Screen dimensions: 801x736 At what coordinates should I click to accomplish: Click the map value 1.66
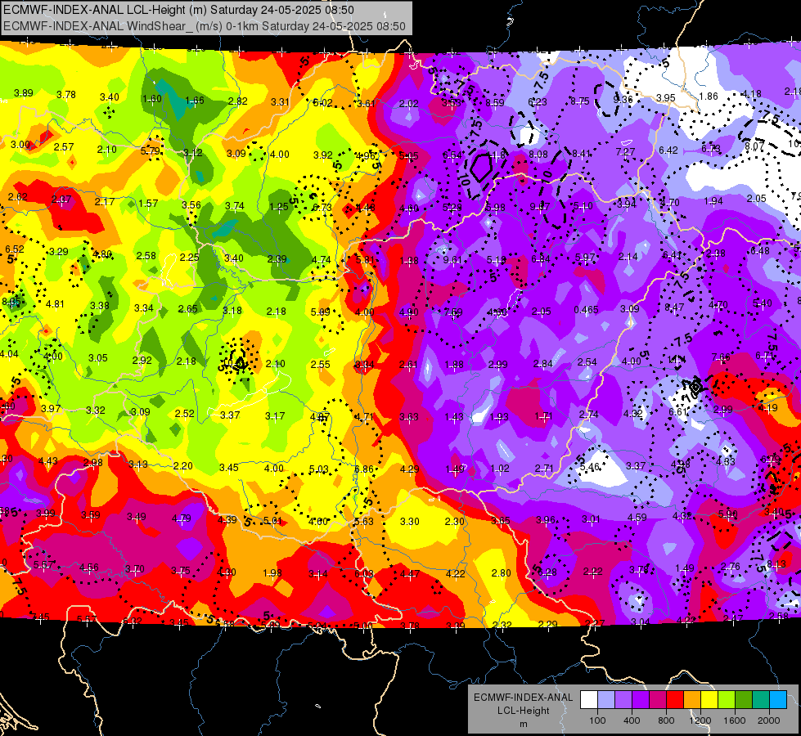195,100
